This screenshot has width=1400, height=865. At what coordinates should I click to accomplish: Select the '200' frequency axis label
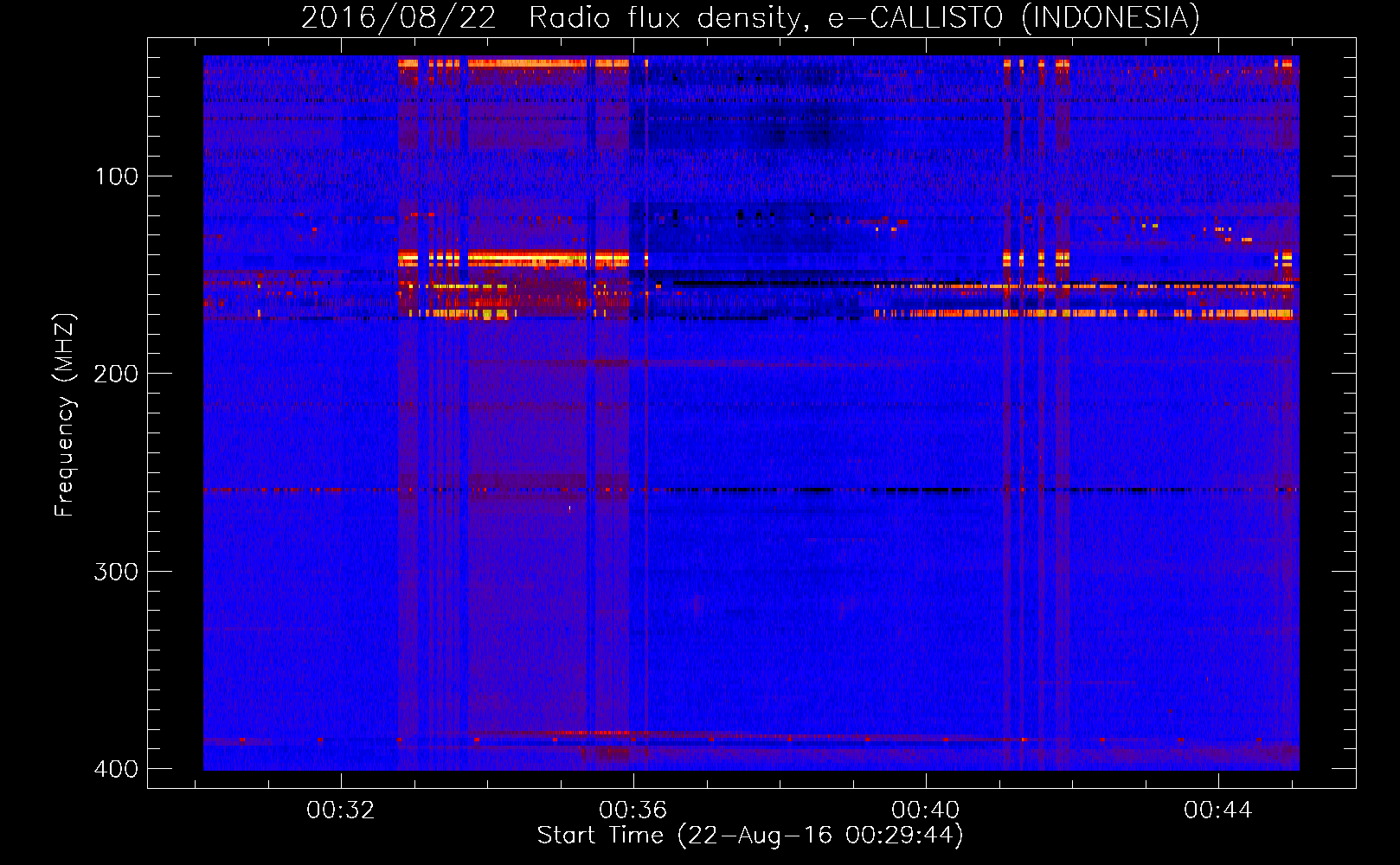pyautogui.click(x=116, y=374)
